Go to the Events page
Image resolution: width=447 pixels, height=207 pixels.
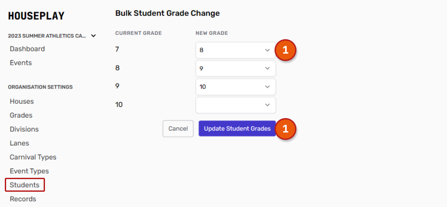coord(21,63)
